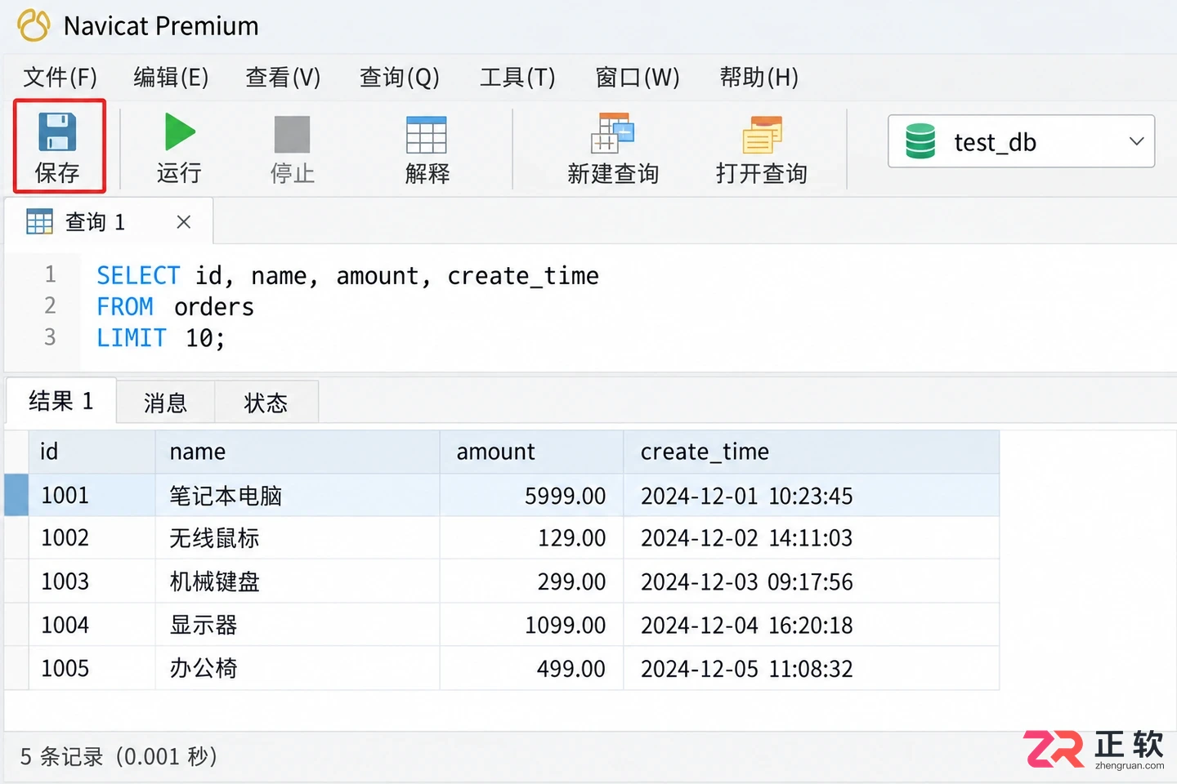The width and height of the screenshot is (1177, 784).
Task: Click FROM orders line in editor
Action: [175, 307]
